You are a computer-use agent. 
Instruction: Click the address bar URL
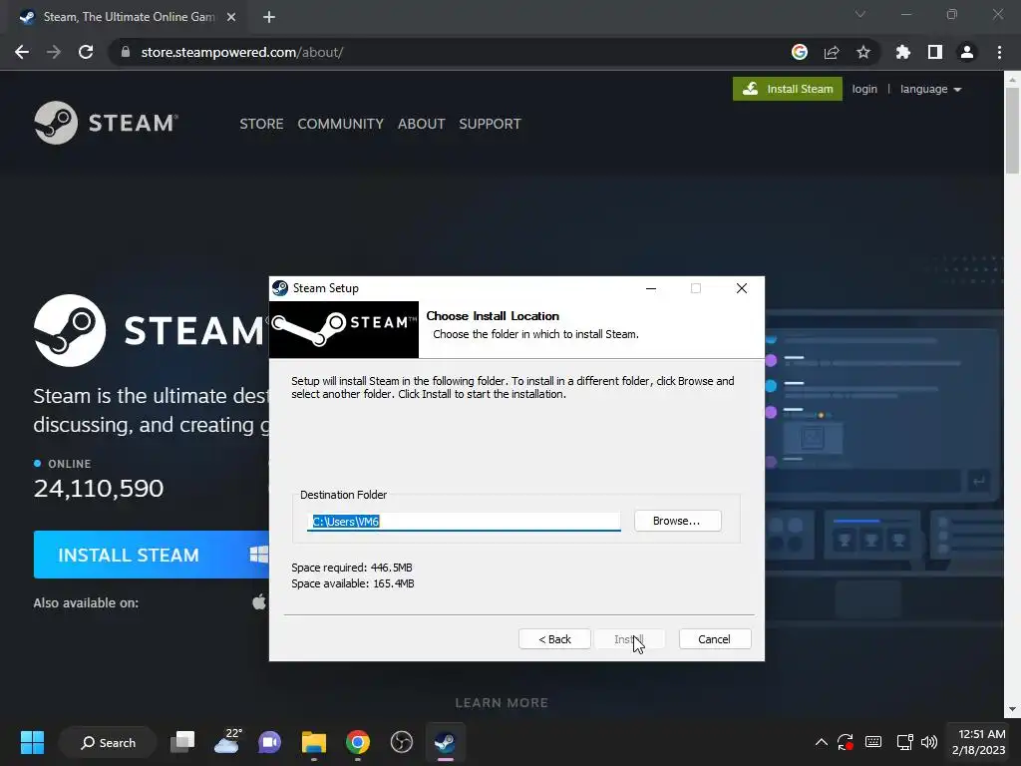click(x=242, y=52)
